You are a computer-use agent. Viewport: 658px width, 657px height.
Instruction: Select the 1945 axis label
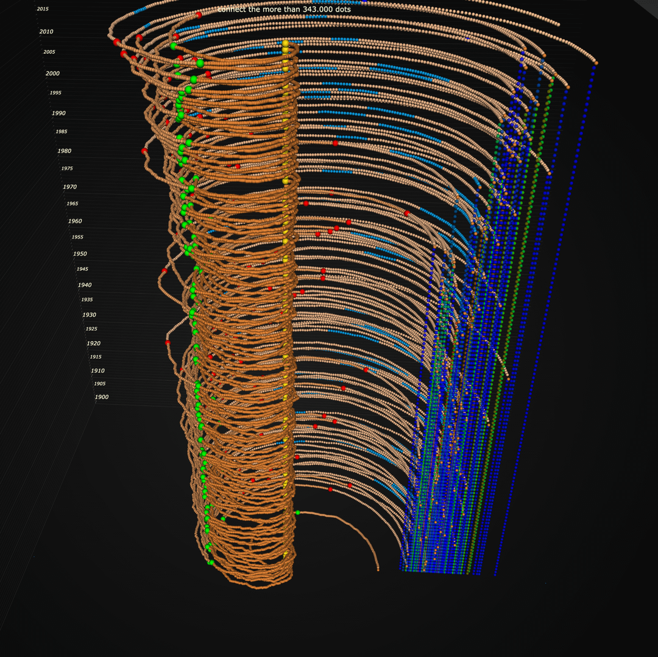coord(82,269)
